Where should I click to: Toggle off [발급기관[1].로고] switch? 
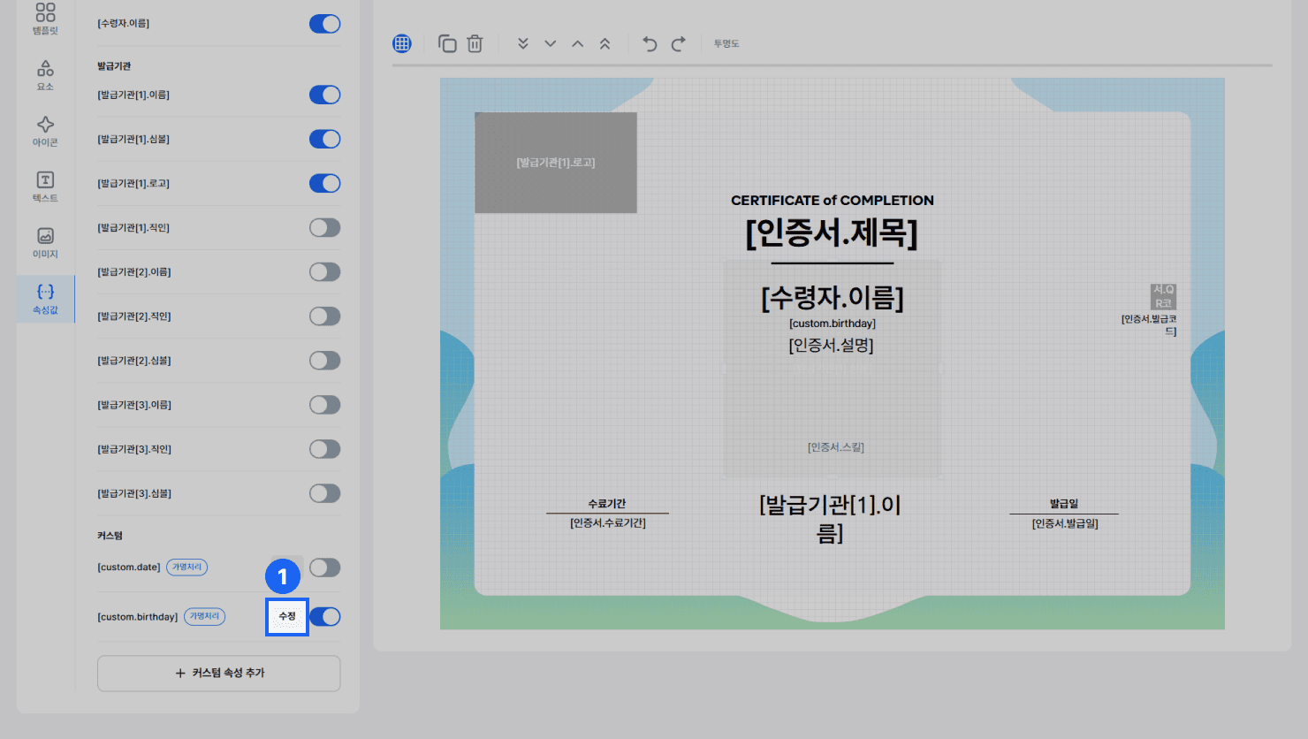click(x=324, y=183)
